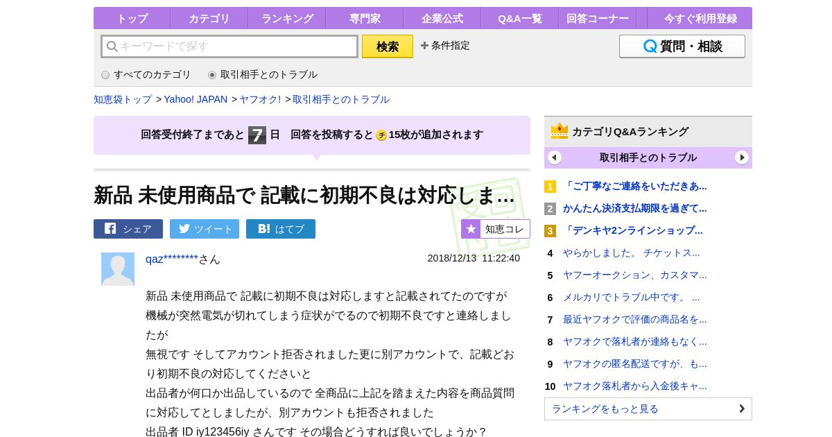Click the post timestamp 2018/12/13 11:22:40

(x=474, y=258)
